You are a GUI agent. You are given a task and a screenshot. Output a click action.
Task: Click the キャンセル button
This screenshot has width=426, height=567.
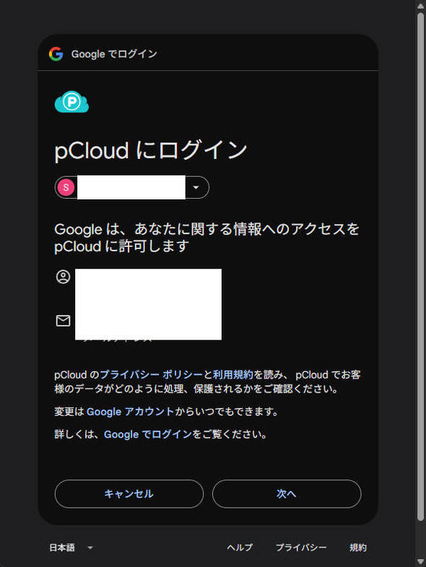pos(129,493)
